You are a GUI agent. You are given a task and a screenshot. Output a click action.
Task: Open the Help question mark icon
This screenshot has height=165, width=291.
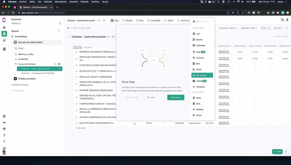(4, 135)
